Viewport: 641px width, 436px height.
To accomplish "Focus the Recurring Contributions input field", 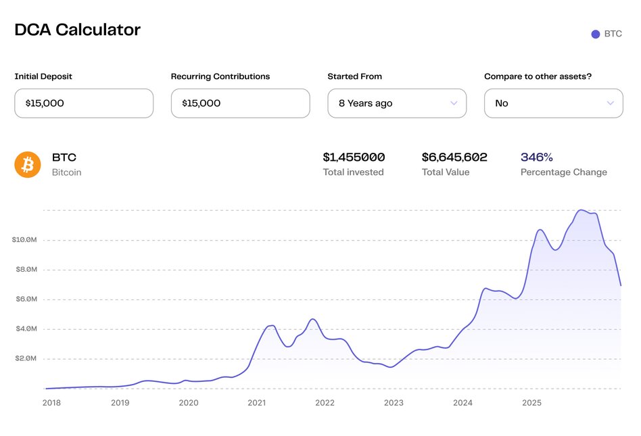I will coord(240,103).
